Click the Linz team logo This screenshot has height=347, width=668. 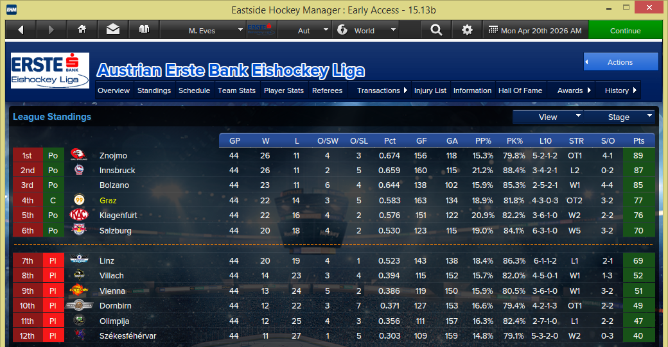point(79,260)
